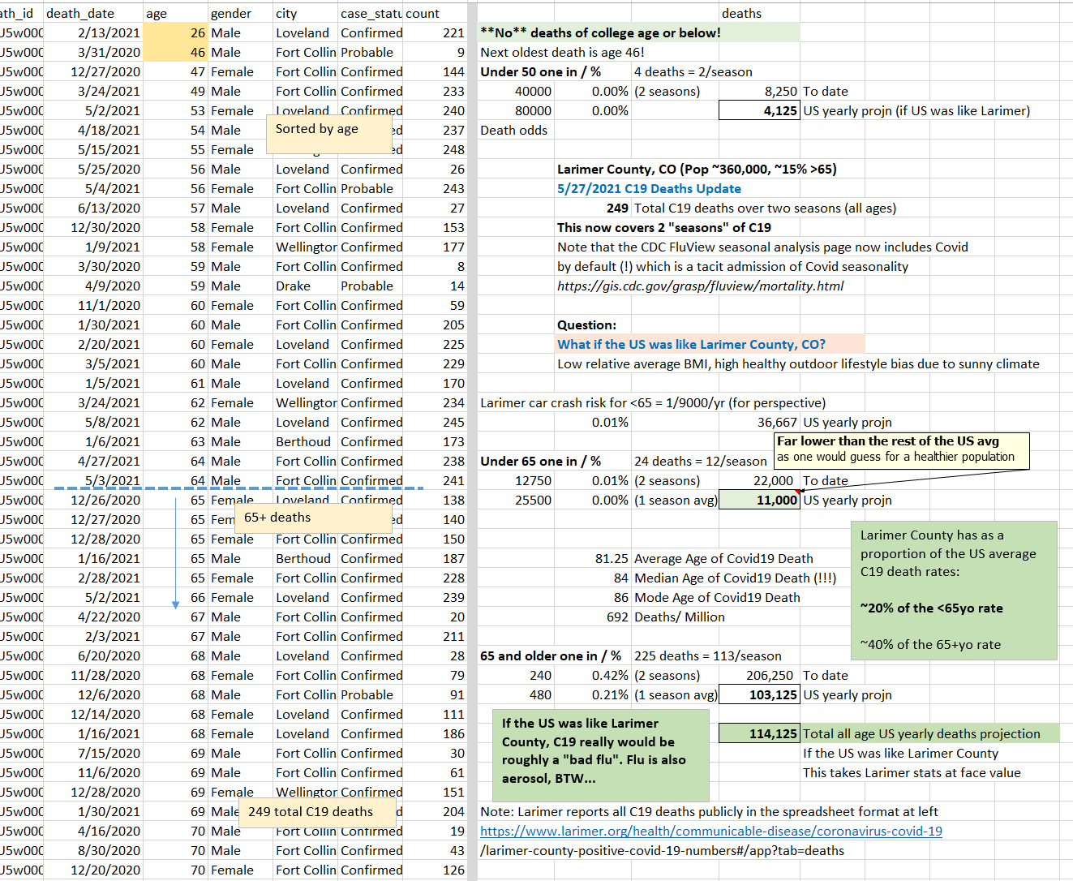Select the '4 deaths = 2/season' cell
The width and height of the screenshot is (1073, 881).
pos(693,71)
